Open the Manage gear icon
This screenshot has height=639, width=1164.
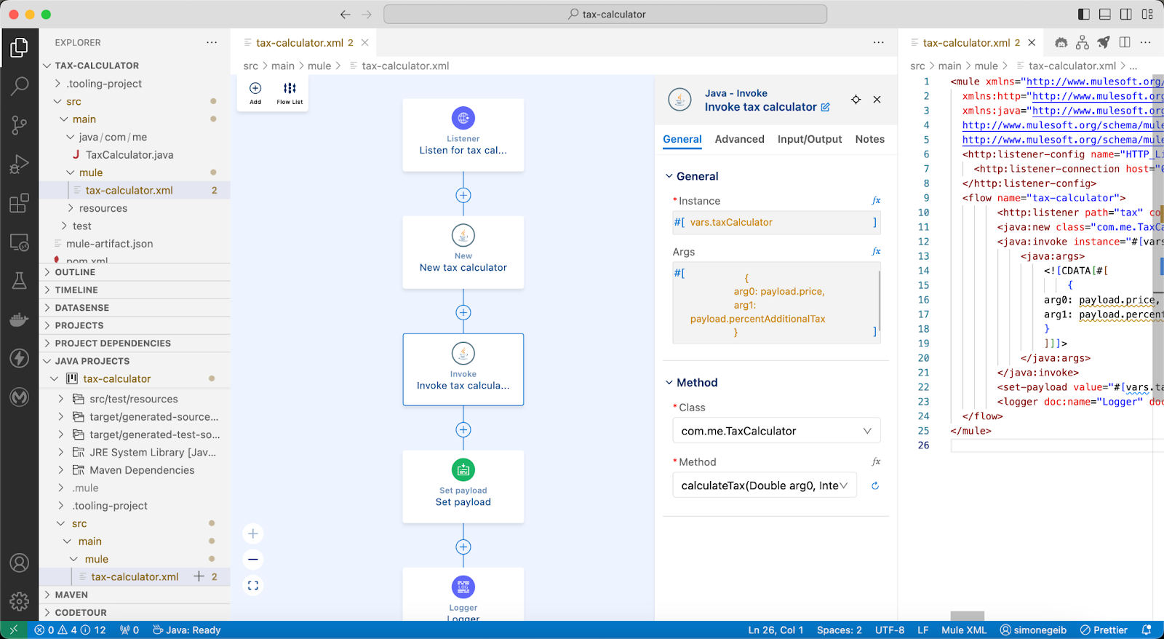20,601
